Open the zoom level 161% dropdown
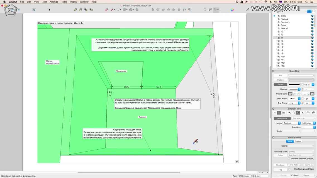Image resolution: width=317 pixels, height=178 pixels. click(x=263, y=172)
